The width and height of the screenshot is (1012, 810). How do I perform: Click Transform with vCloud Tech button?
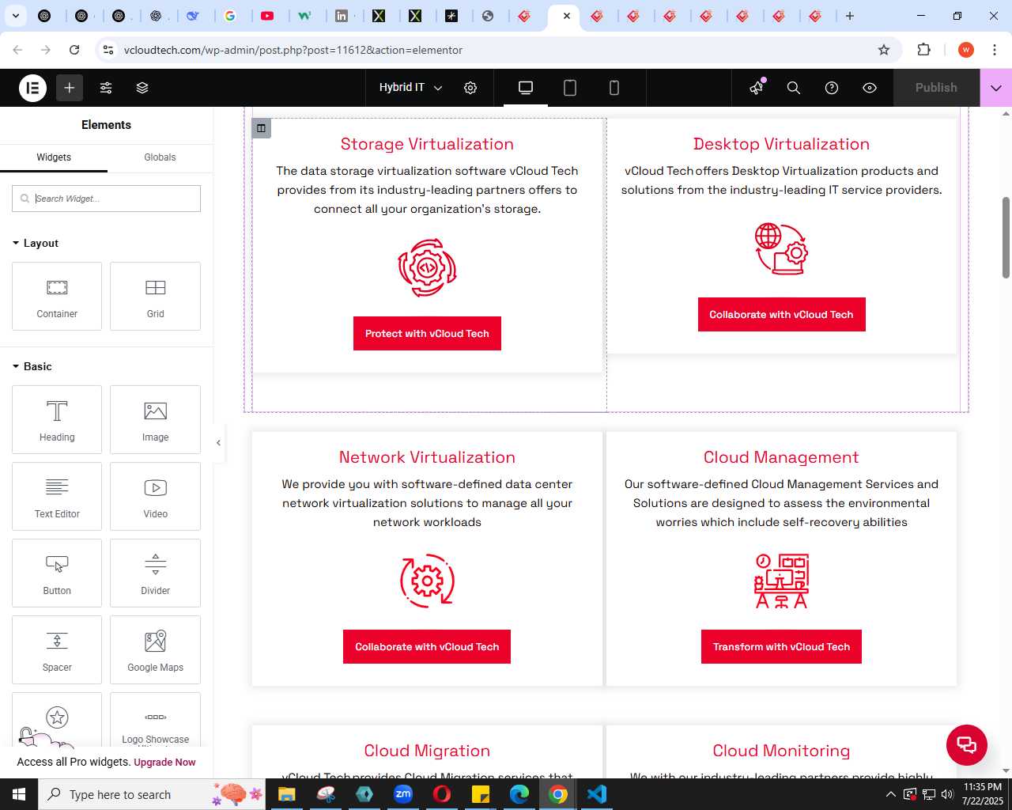pyautogui.click(x=781, y=646)
